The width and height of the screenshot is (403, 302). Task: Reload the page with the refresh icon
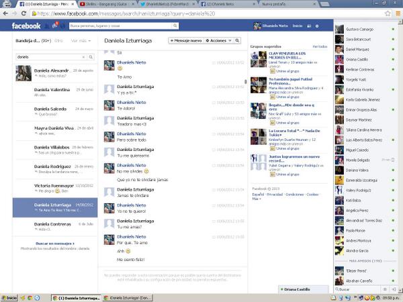(x=24, y=13)
